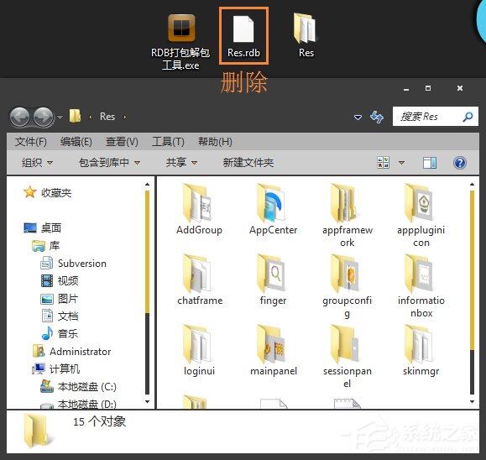Open the 包含到库中 dropdown
Image resolution: width=486 pixels, height=460 pixels.
(109, 162)
